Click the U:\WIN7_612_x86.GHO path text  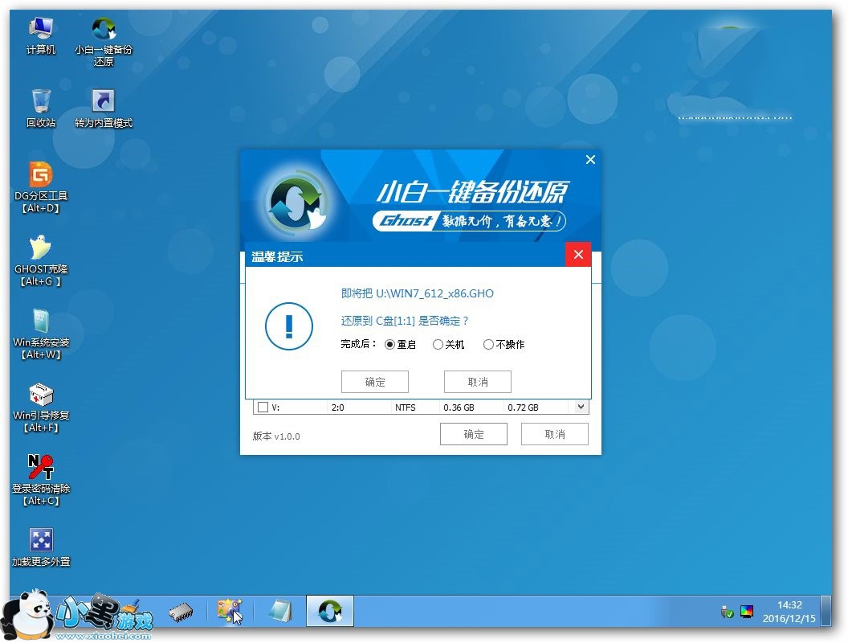(x=434, y=294)
